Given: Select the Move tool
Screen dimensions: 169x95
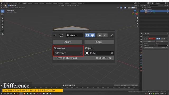Looking at the screenshot, I should [2, 18].
